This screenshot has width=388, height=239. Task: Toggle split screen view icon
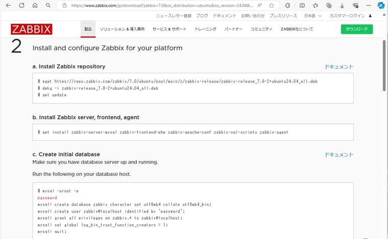coord(302,6)
